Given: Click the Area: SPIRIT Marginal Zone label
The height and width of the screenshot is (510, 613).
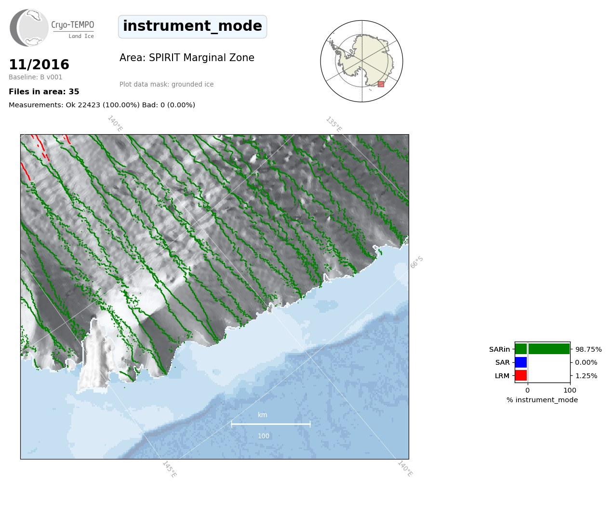Looking at the screenshot, I should (x=187, y=58).
